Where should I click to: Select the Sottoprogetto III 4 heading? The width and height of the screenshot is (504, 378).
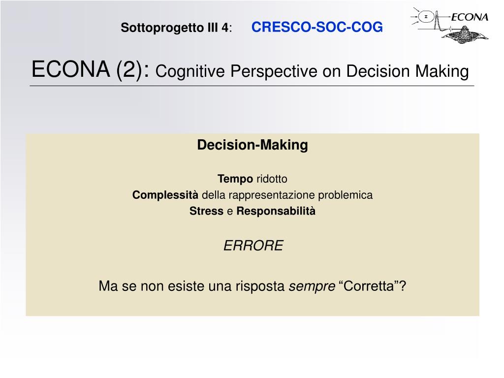176,28
